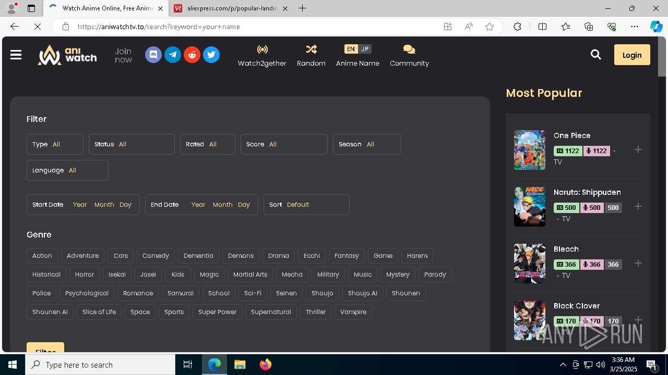Switch anime name to JP
Image resolution: width=668 pixels, height=375 pixels.
pyautogui.click(x=365, y=49)
